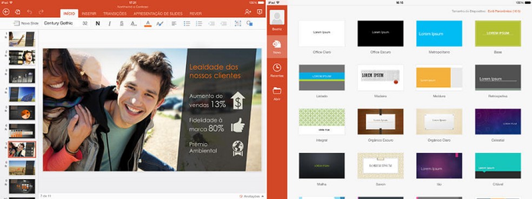Select the dollar house icon on the slide
This screenshot has width=532, height=199.
point(238,100)
